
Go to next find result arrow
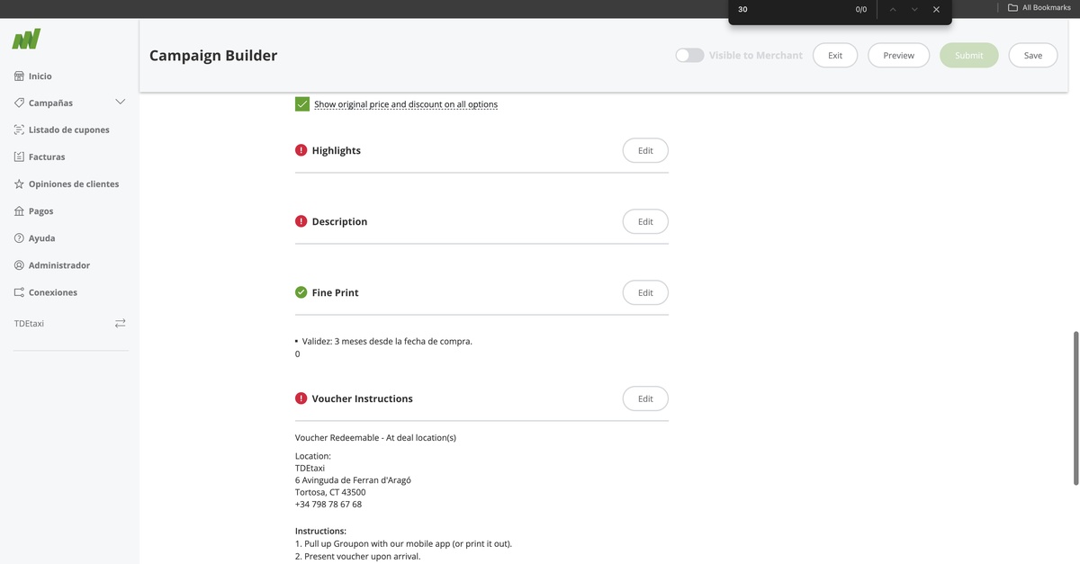(914, 9)
